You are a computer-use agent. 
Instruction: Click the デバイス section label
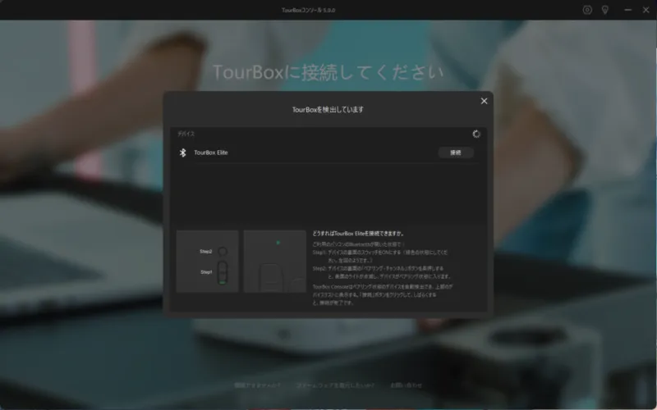(186, 134)
